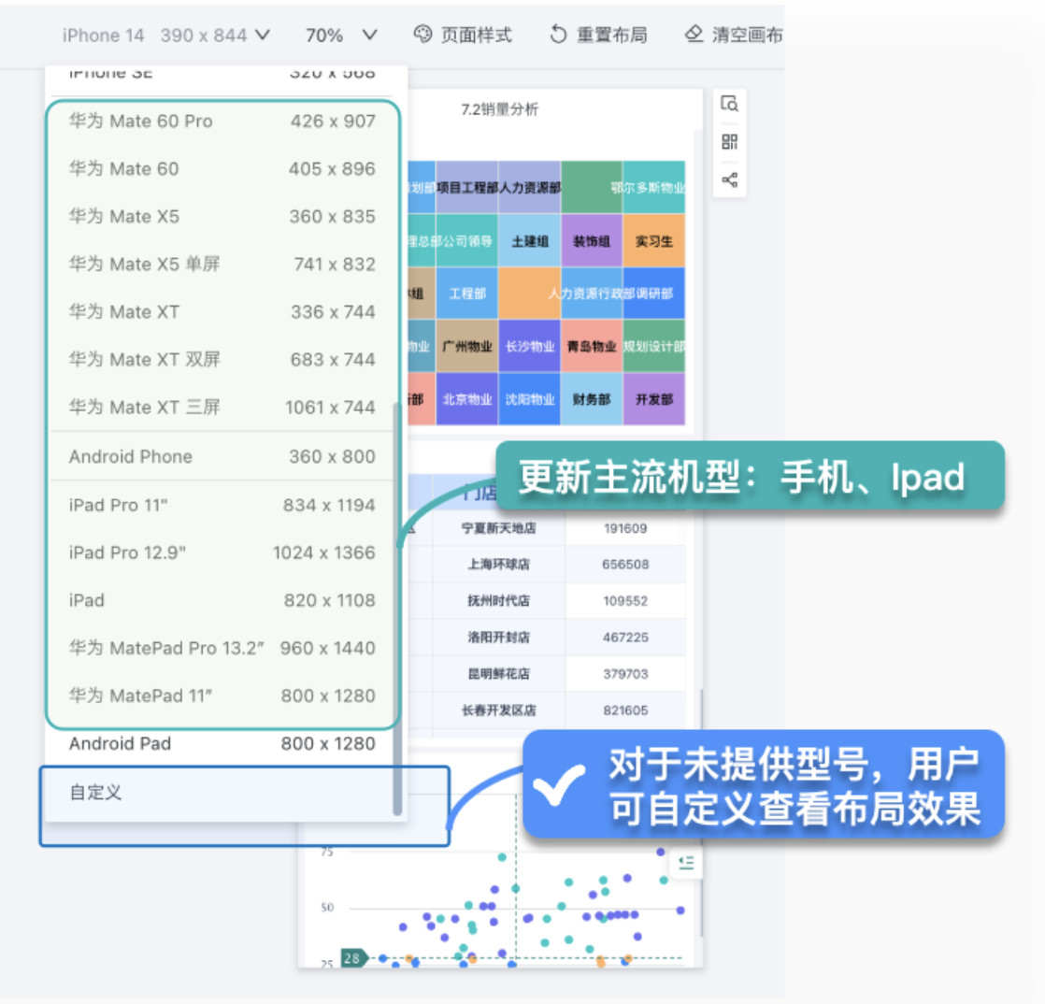Choose 华为 Mate X5 at 360 x 835
1045x1004 pixels.
(222, 217)
